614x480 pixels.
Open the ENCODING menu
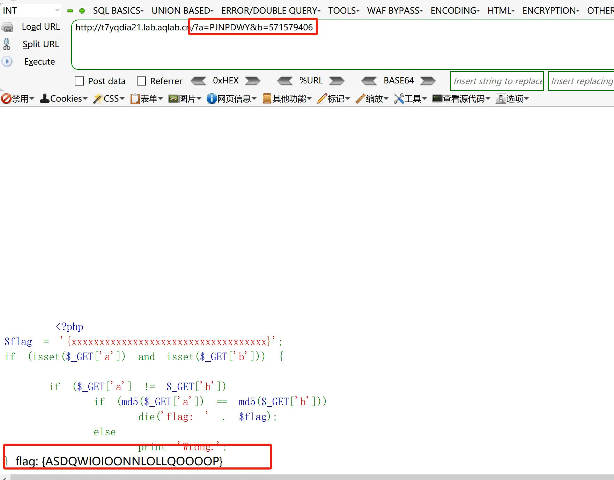455,11
